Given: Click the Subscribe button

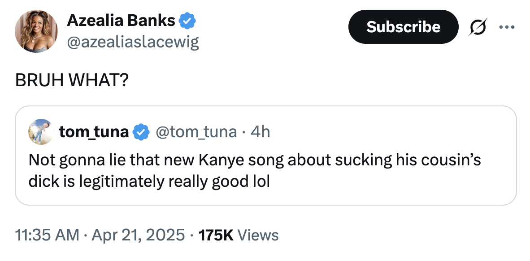Looking at the screenshot, I should 403,27.
